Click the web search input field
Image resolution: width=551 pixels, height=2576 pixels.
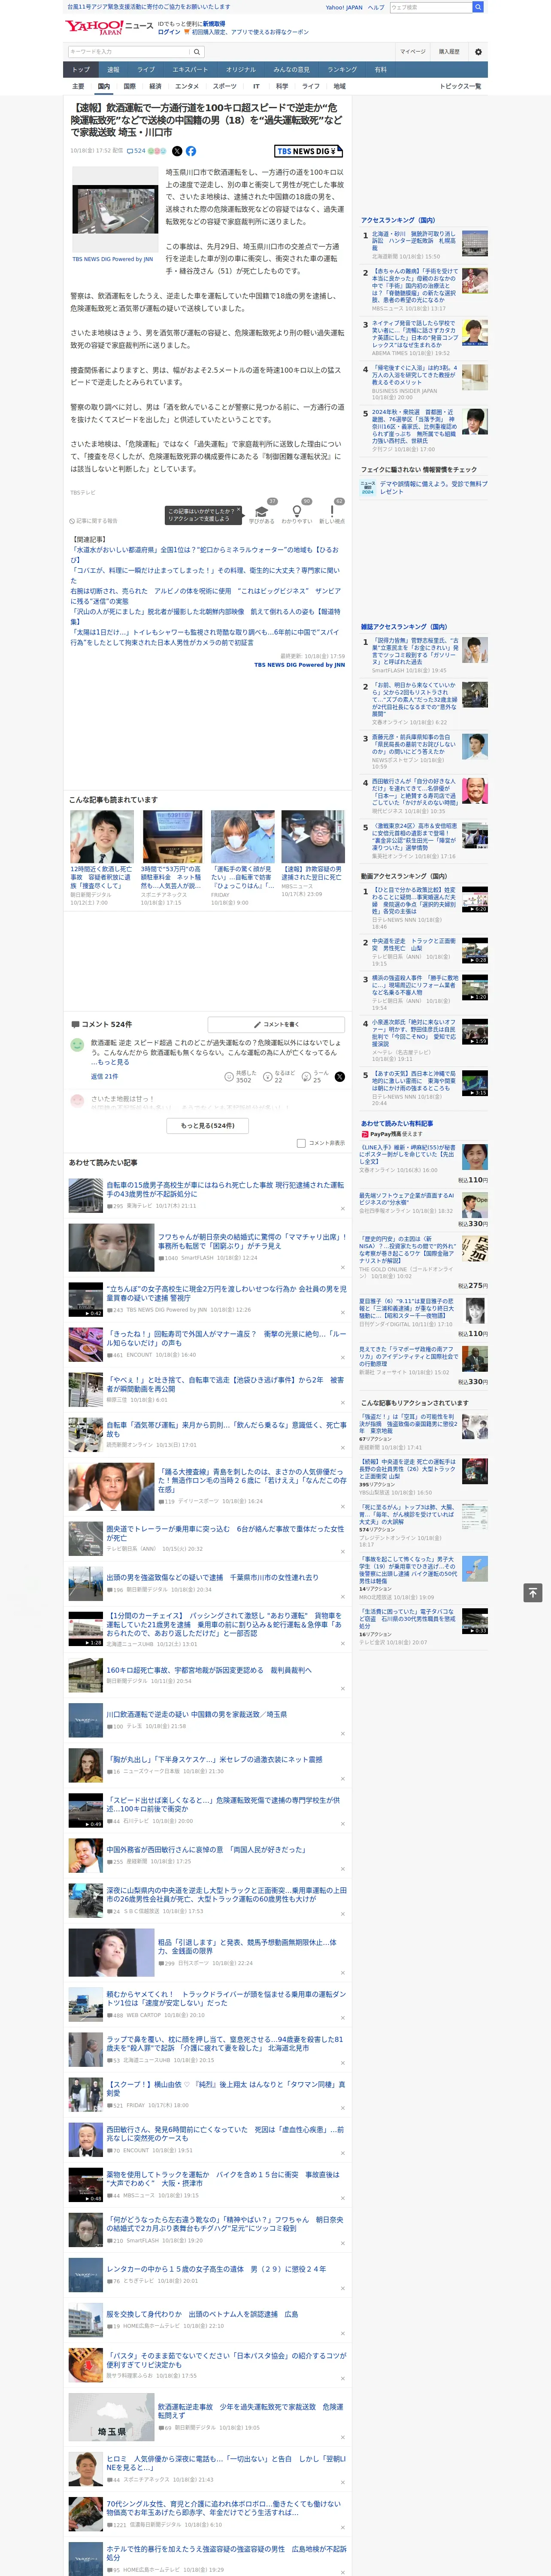pyautogui.click(x=430, y=7)
